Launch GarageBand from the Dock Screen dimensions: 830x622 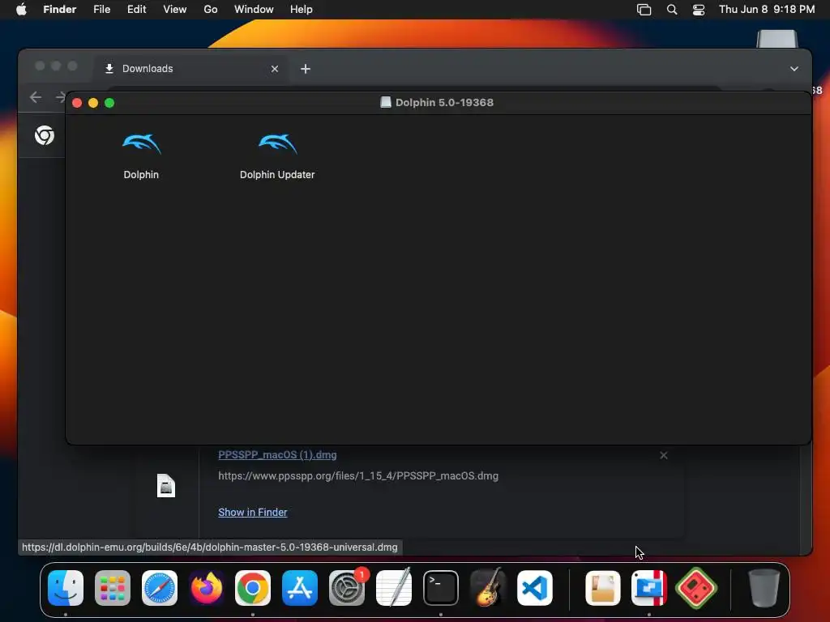point(487,588)
